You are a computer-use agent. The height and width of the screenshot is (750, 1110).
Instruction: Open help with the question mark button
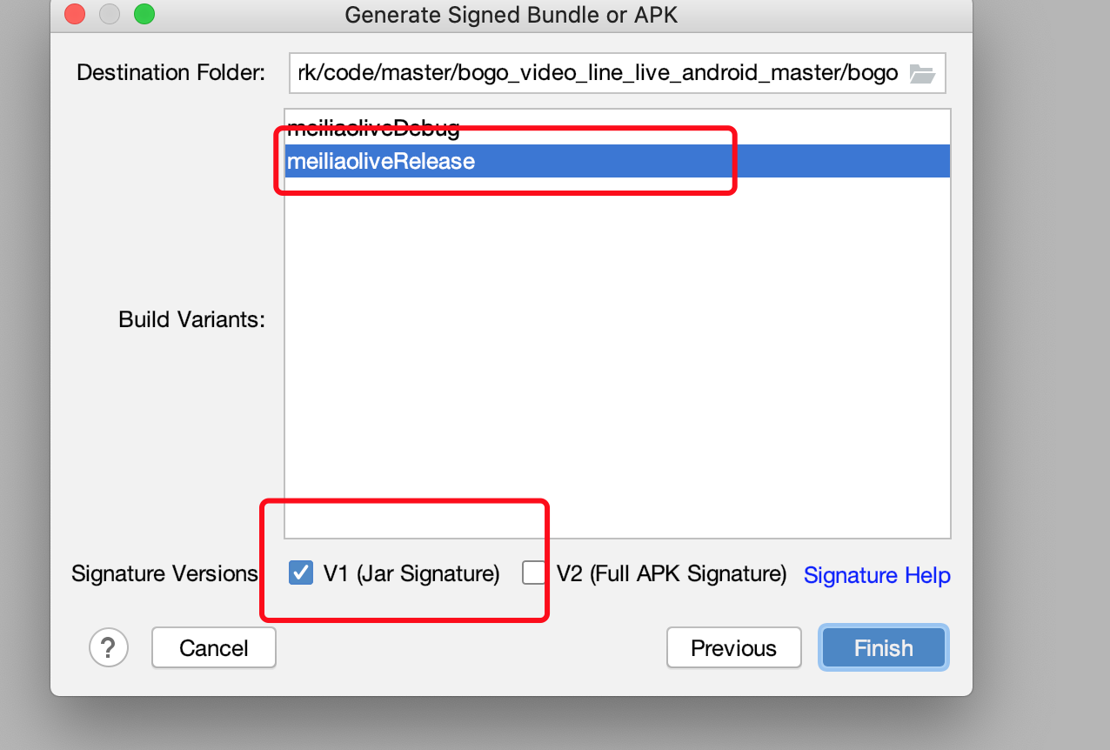click(109, 647)
